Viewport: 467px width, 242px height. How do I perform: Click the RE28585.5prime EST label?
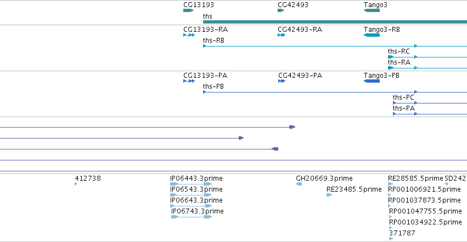[x=415, y=178]
